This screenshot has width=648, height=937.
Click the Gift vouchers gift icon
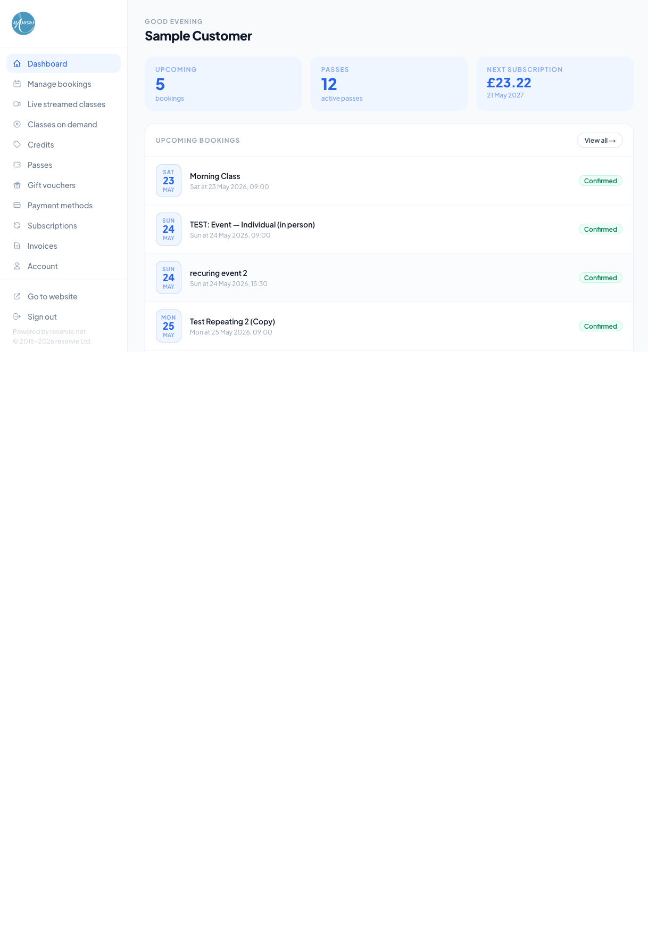pos(17,185)
